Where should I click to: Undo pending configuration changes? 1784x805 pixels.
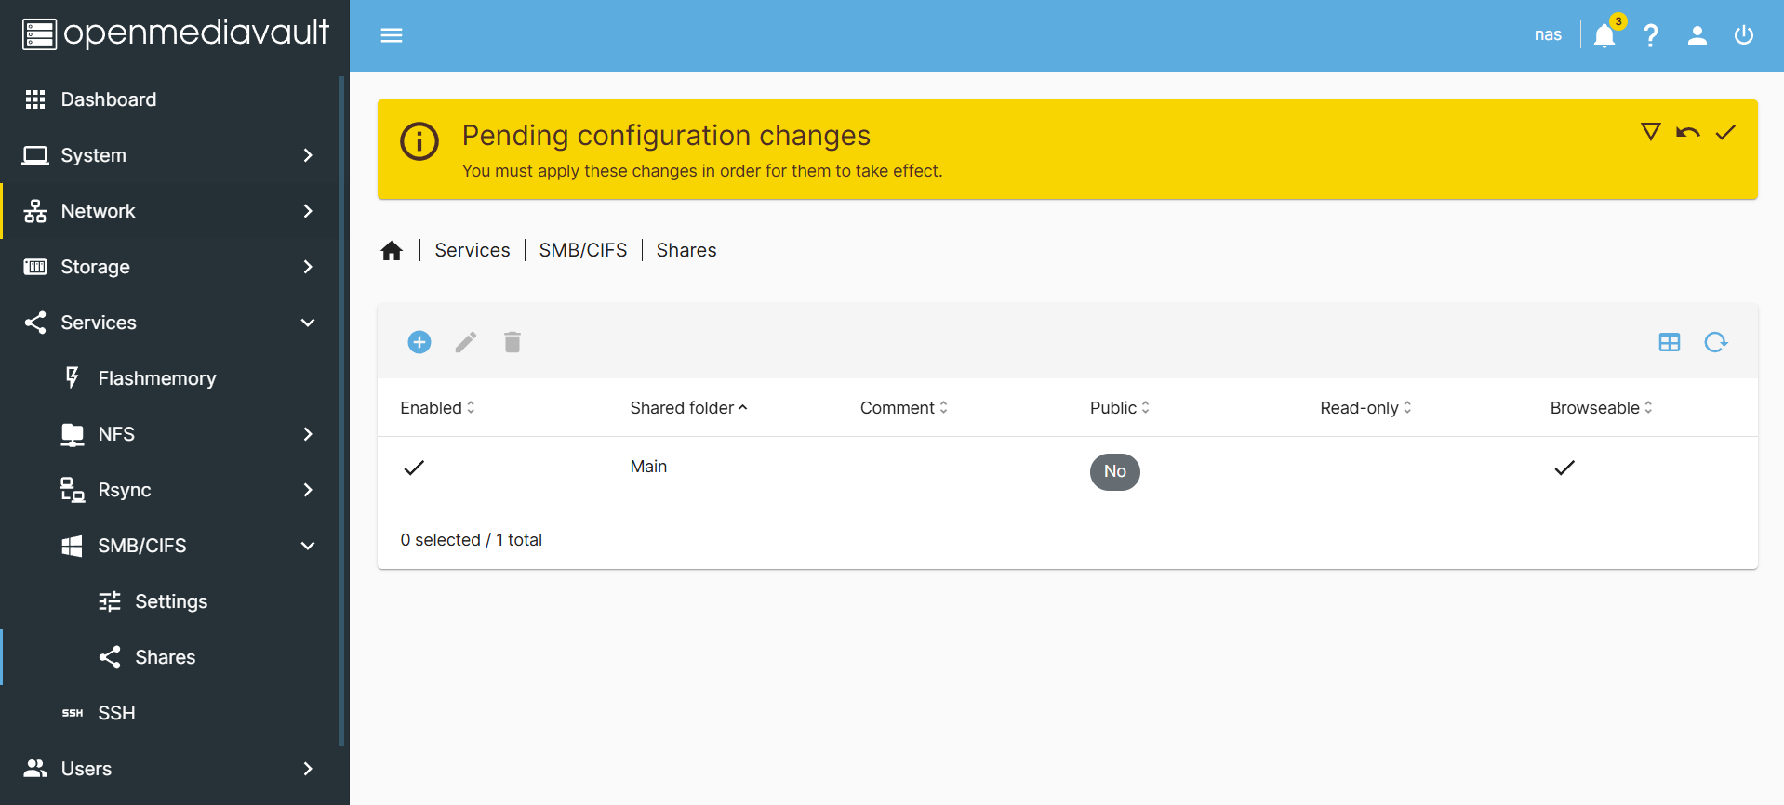pyautogui.click(x=1688, y=132)
